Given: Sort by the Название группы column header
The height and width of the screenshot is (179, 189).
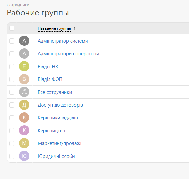Looking at the screenshot, I should (54, 28).
